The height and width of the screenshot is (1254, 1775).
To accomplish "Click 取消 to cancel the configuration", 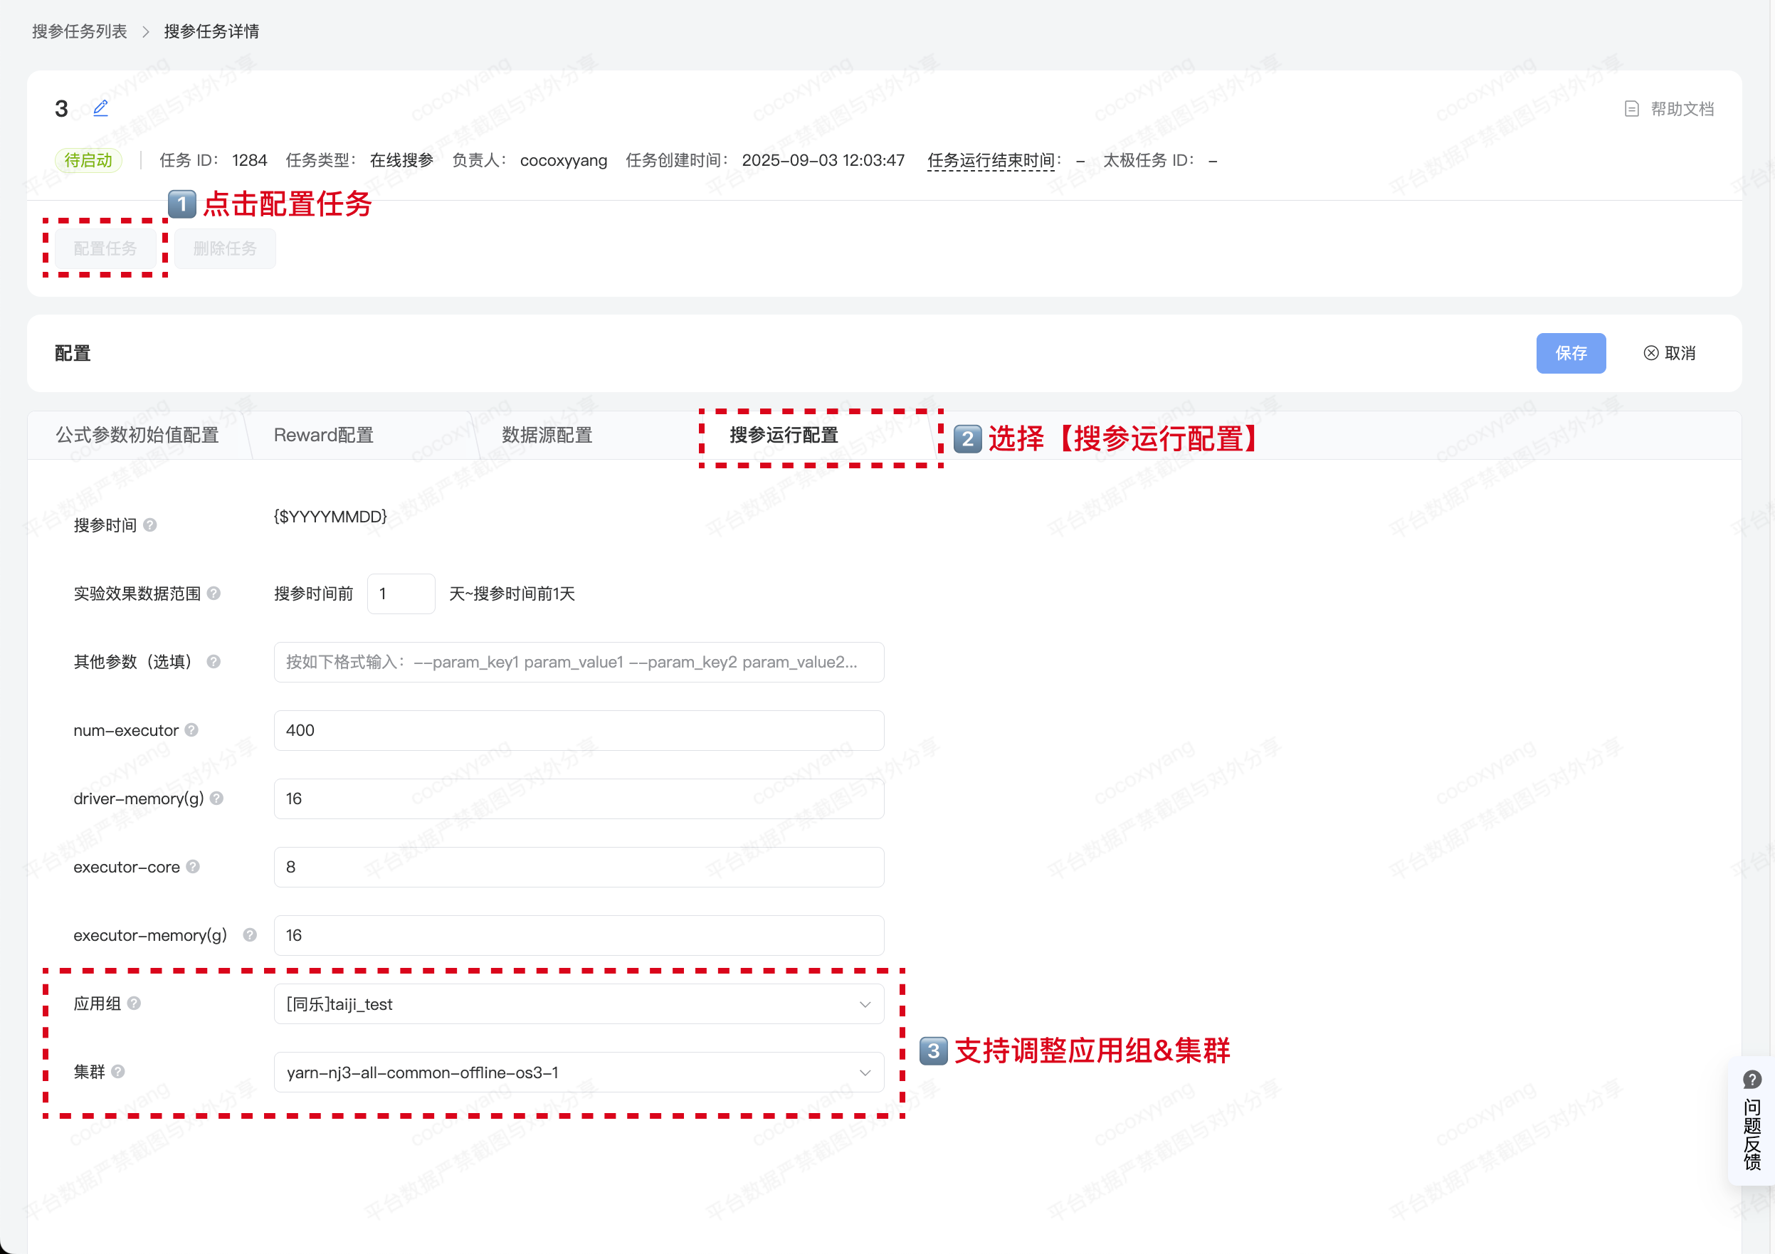I will pyautogui.click(x=1670, y=353).
